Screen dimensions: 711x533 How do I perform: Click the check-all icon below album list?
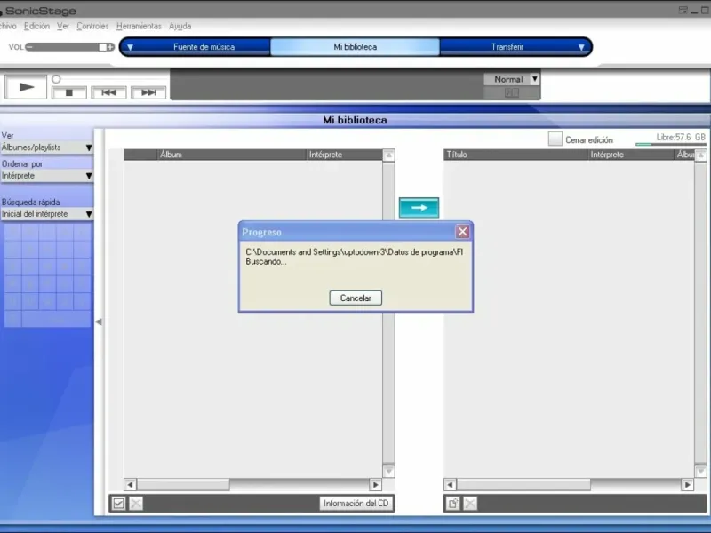(119, 504)
